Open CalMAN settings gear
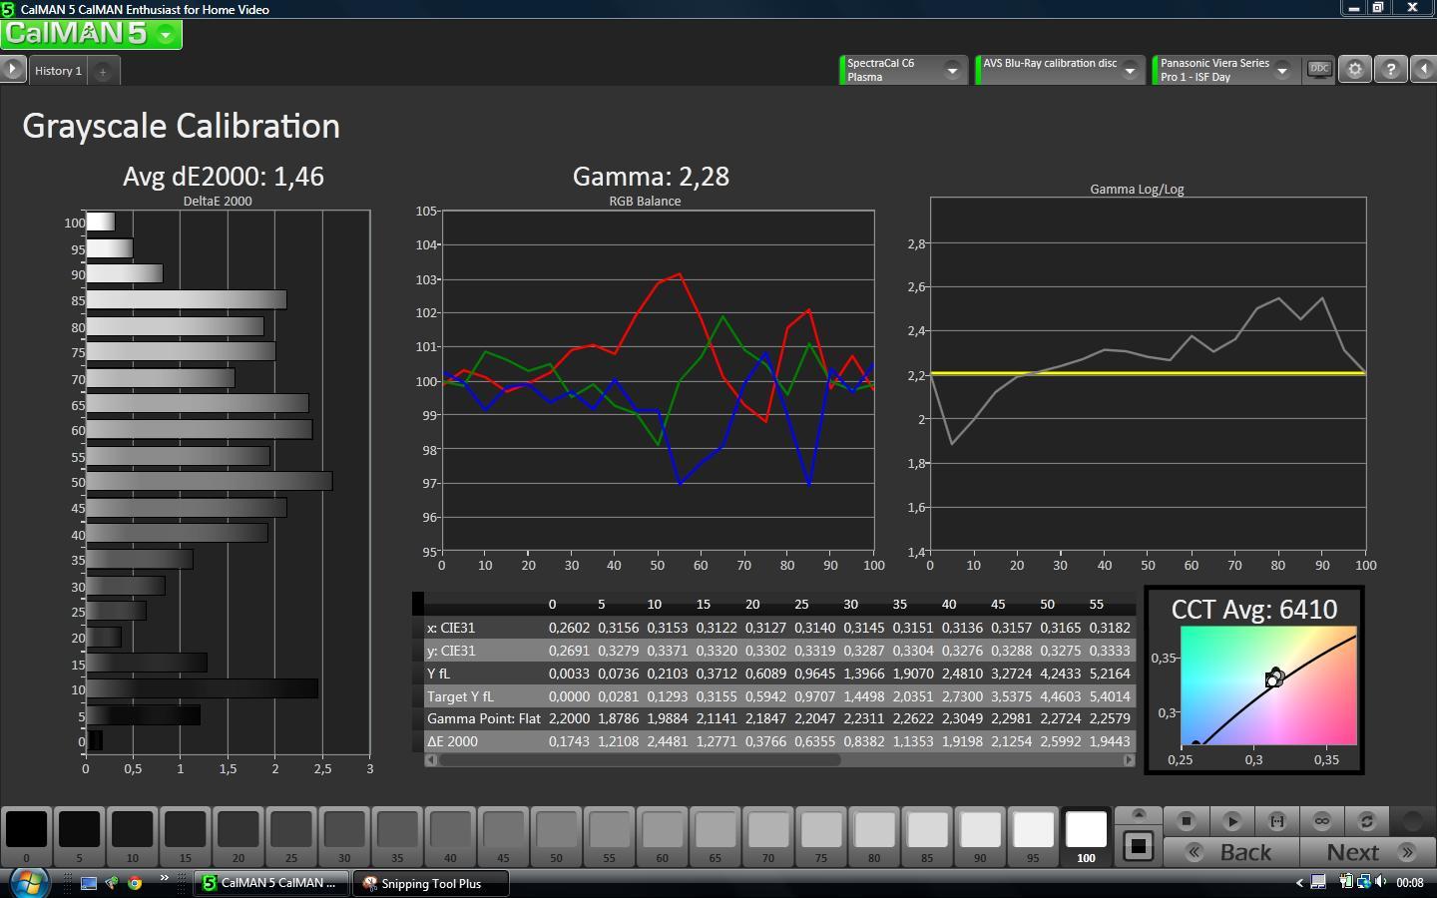 [1354, 70]
